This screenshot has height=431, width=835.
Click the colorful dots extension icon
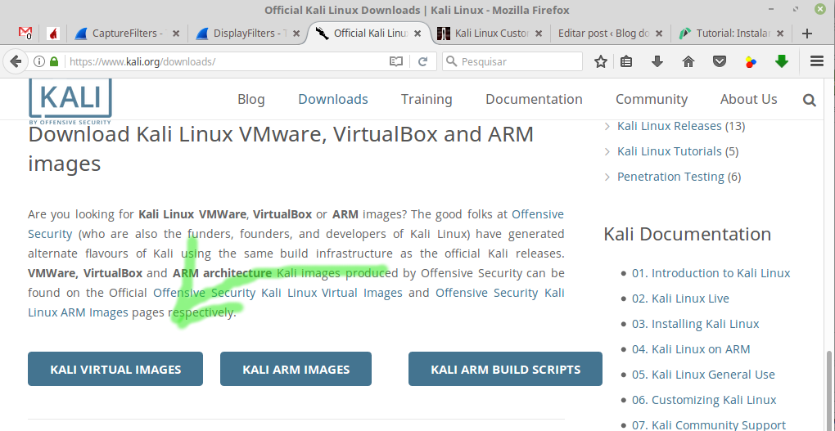click(x=751, y=62)
